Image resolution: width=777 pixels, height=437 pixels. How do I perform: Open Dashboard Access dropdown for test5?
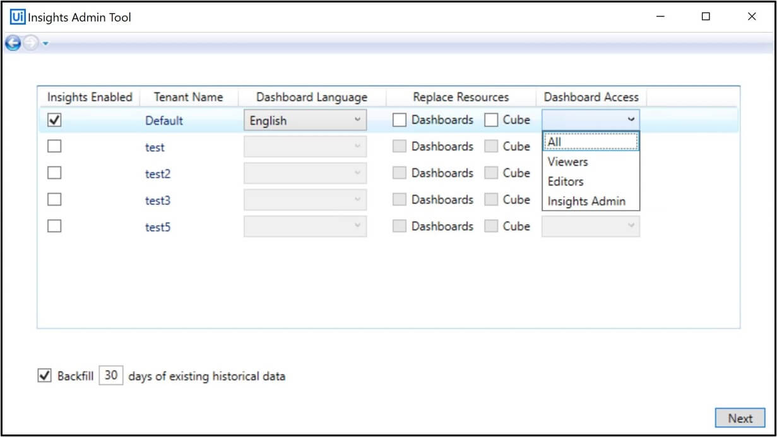(591, 226)
